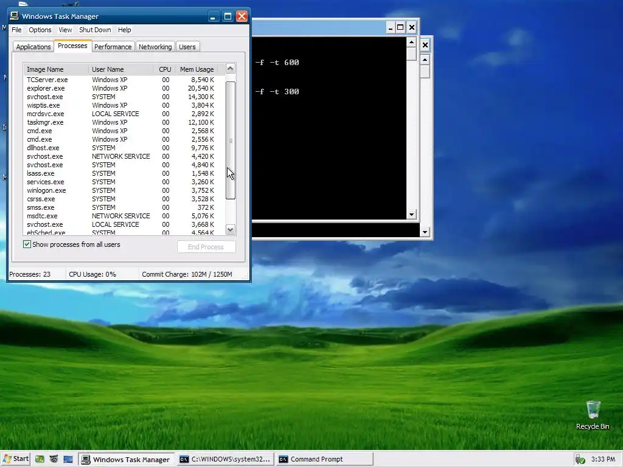Sort by the CPU column header
623x467 pixels.
(164, 69)
